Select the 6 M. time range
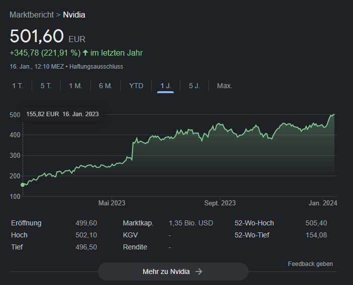The width and height of the screenshot is (353, 285). (x=105, y=86)
